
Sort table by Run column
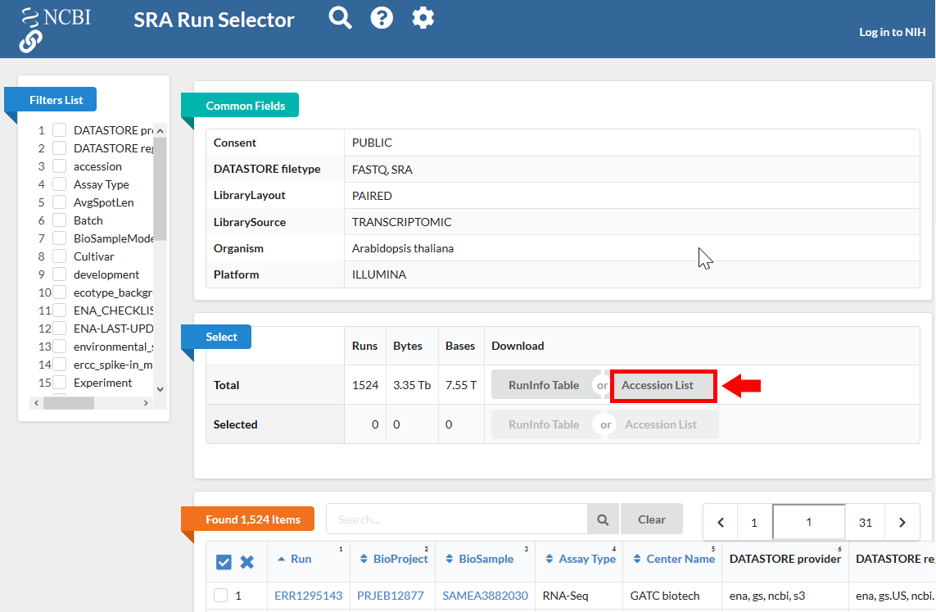tap(295, 559)
